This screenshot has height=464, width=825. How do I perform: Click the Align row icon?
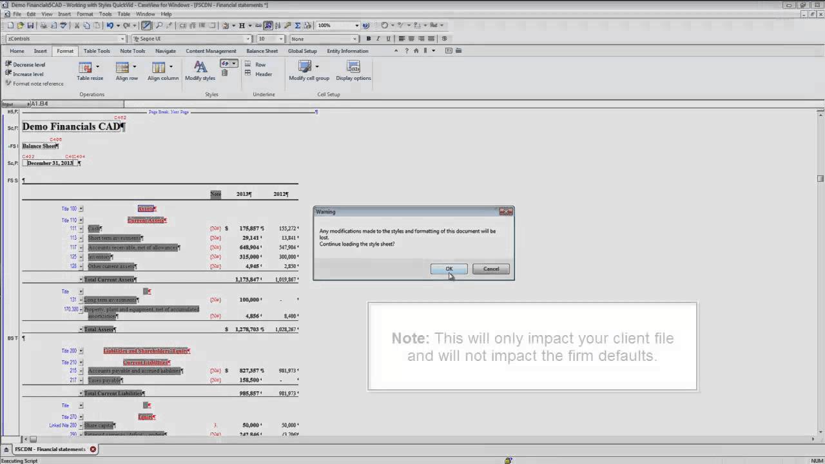pyautogui.click(x=122, y=67)
